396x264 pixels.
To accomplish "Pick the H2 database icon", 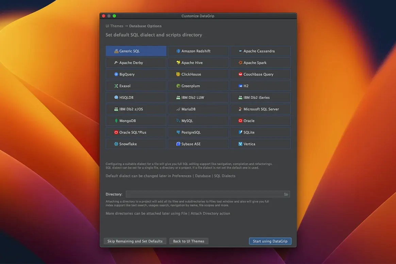I will (241, 86).
